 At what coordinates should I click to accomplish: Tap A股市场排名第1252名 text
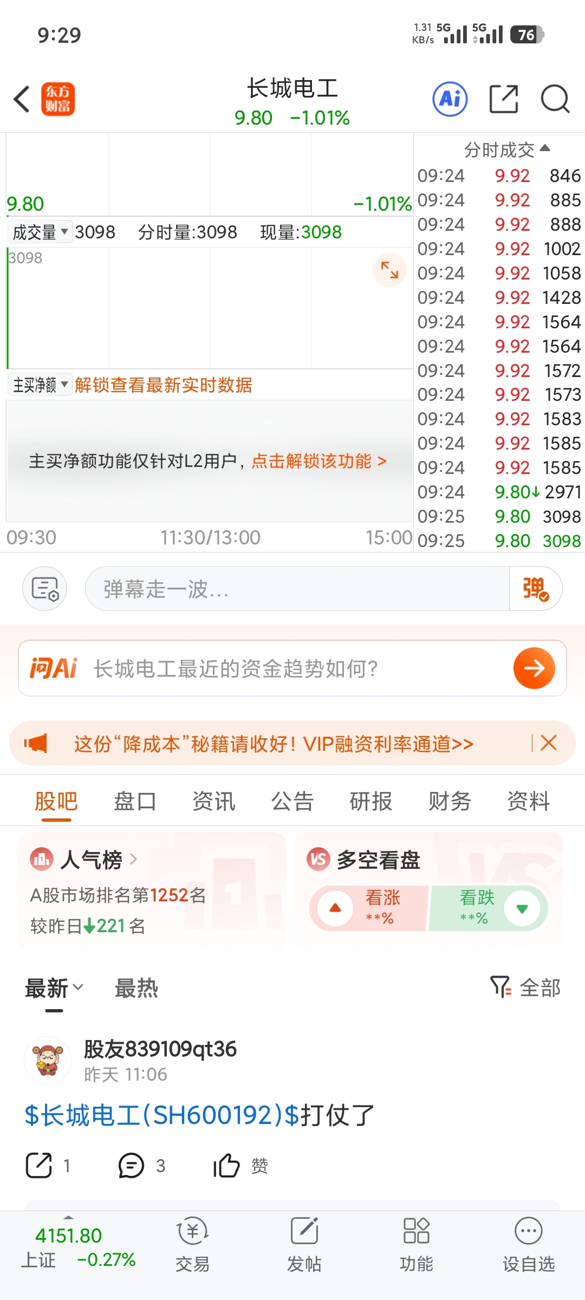point(118,895)
